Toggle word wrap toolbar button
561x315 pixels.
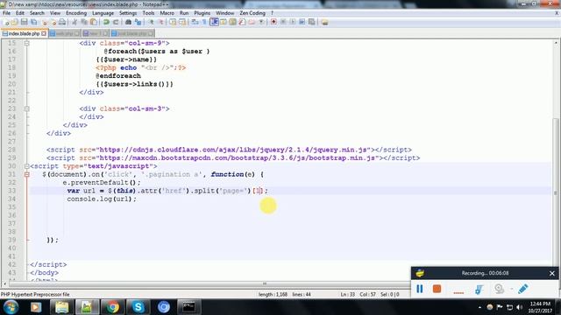(x=195, y=22)
